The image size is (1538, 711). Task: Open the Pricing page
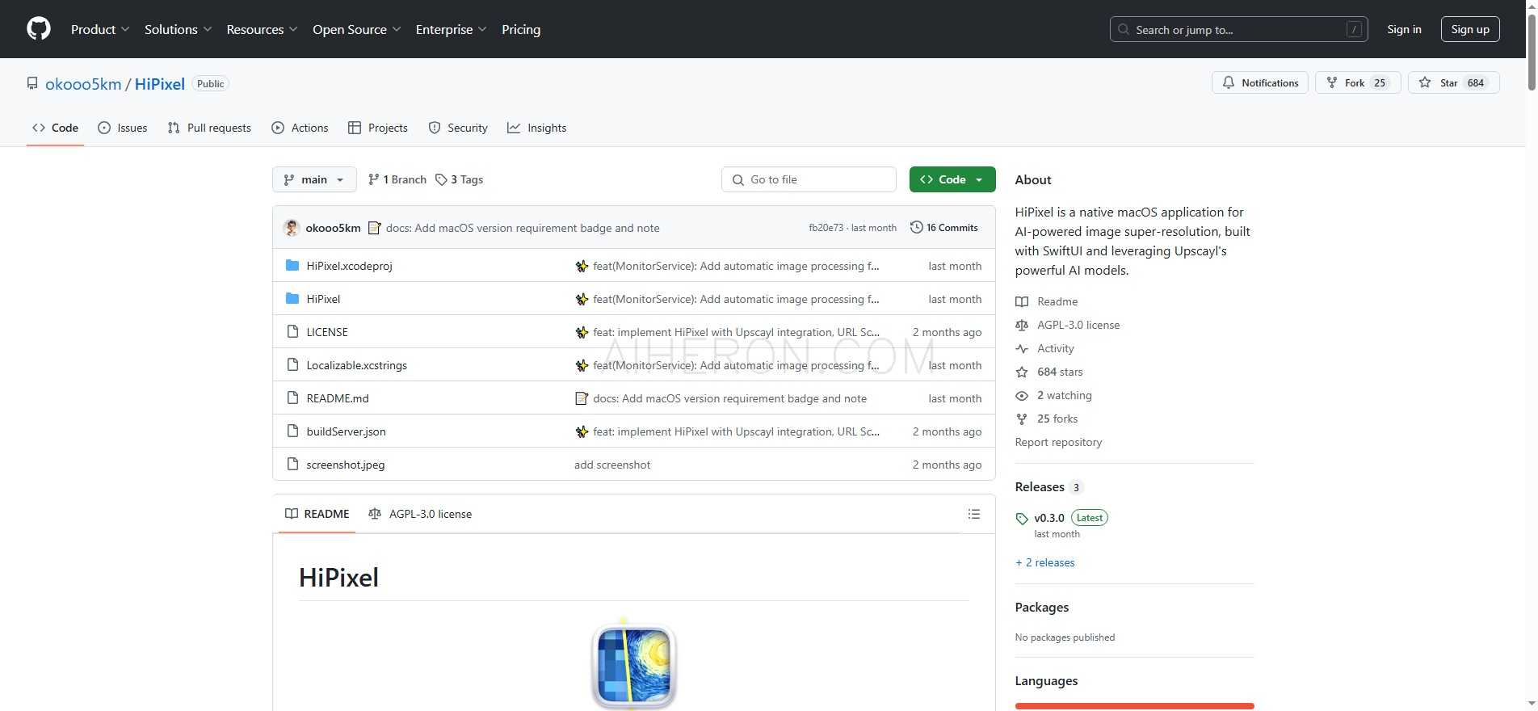pyautogui.click(x=521, y=29)
